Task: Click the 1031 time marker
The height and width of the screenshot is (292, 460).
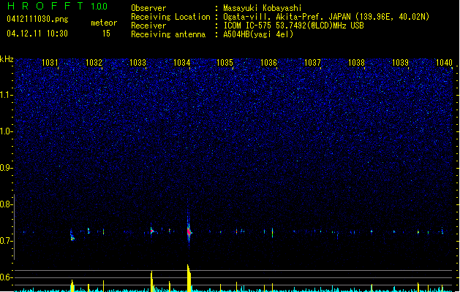Action: pyautogui.click(x=50, y=63)
